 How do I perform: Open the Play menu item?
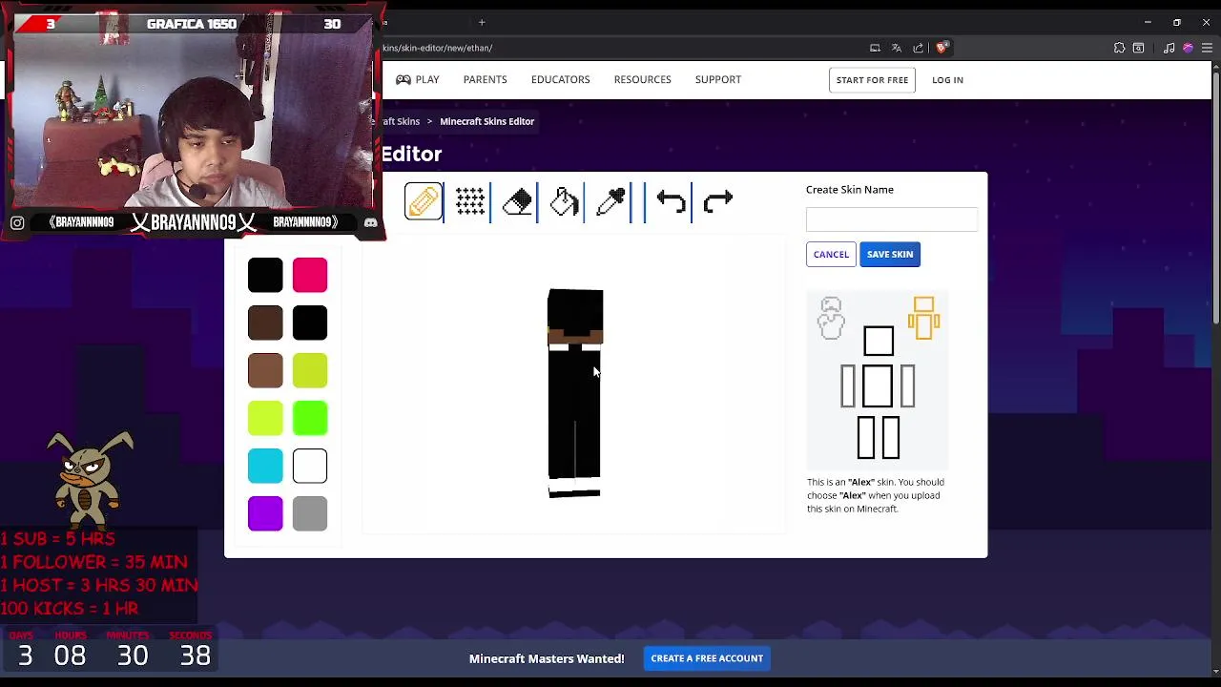pos(418,79)
